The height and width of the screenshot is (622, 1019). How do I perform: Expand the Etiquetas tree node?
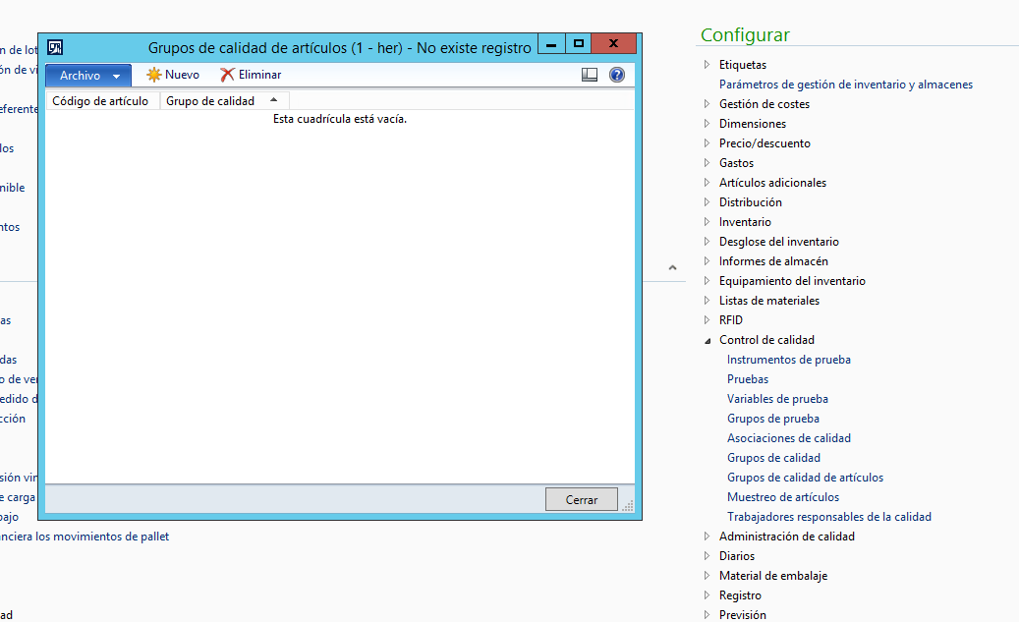tap(708, 64)
